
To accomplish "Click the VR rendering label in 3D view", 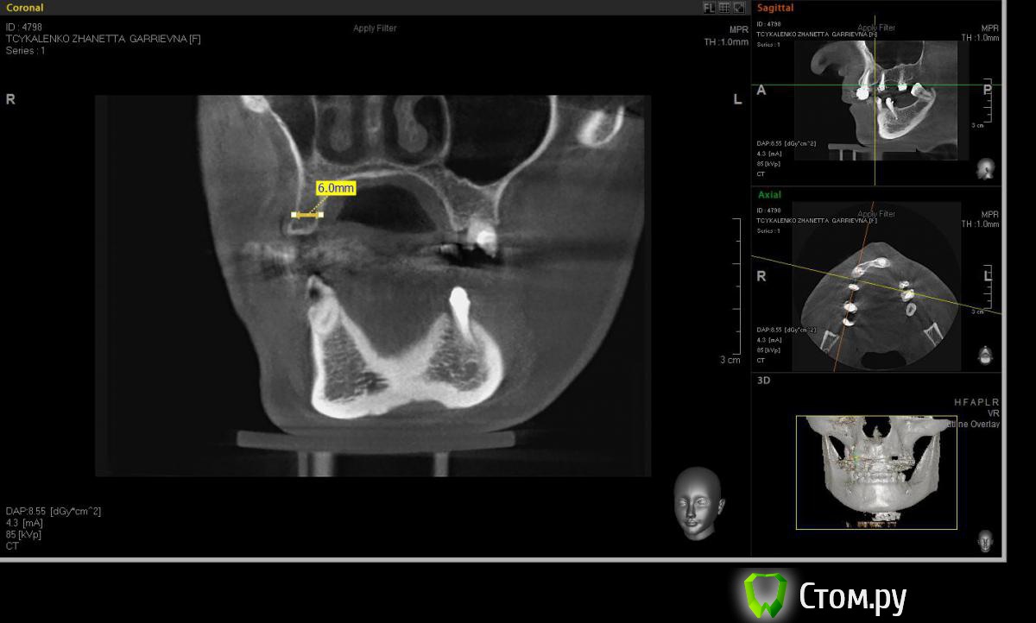I will pyautogui.click(x=993, y=413).
